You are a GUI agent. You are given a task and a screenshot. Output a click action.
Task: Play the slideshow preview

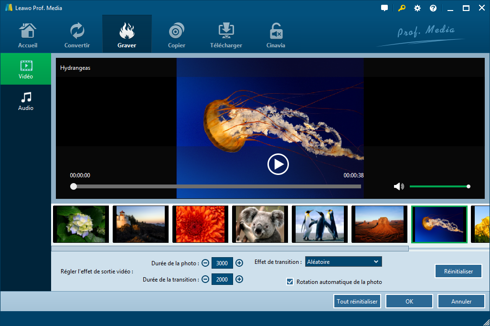click(278, 164)
